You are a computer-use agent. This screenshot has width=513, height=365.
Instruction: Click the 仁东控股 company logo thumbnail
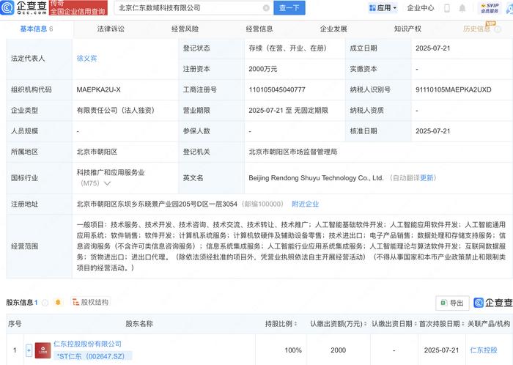tap(43, 350)
